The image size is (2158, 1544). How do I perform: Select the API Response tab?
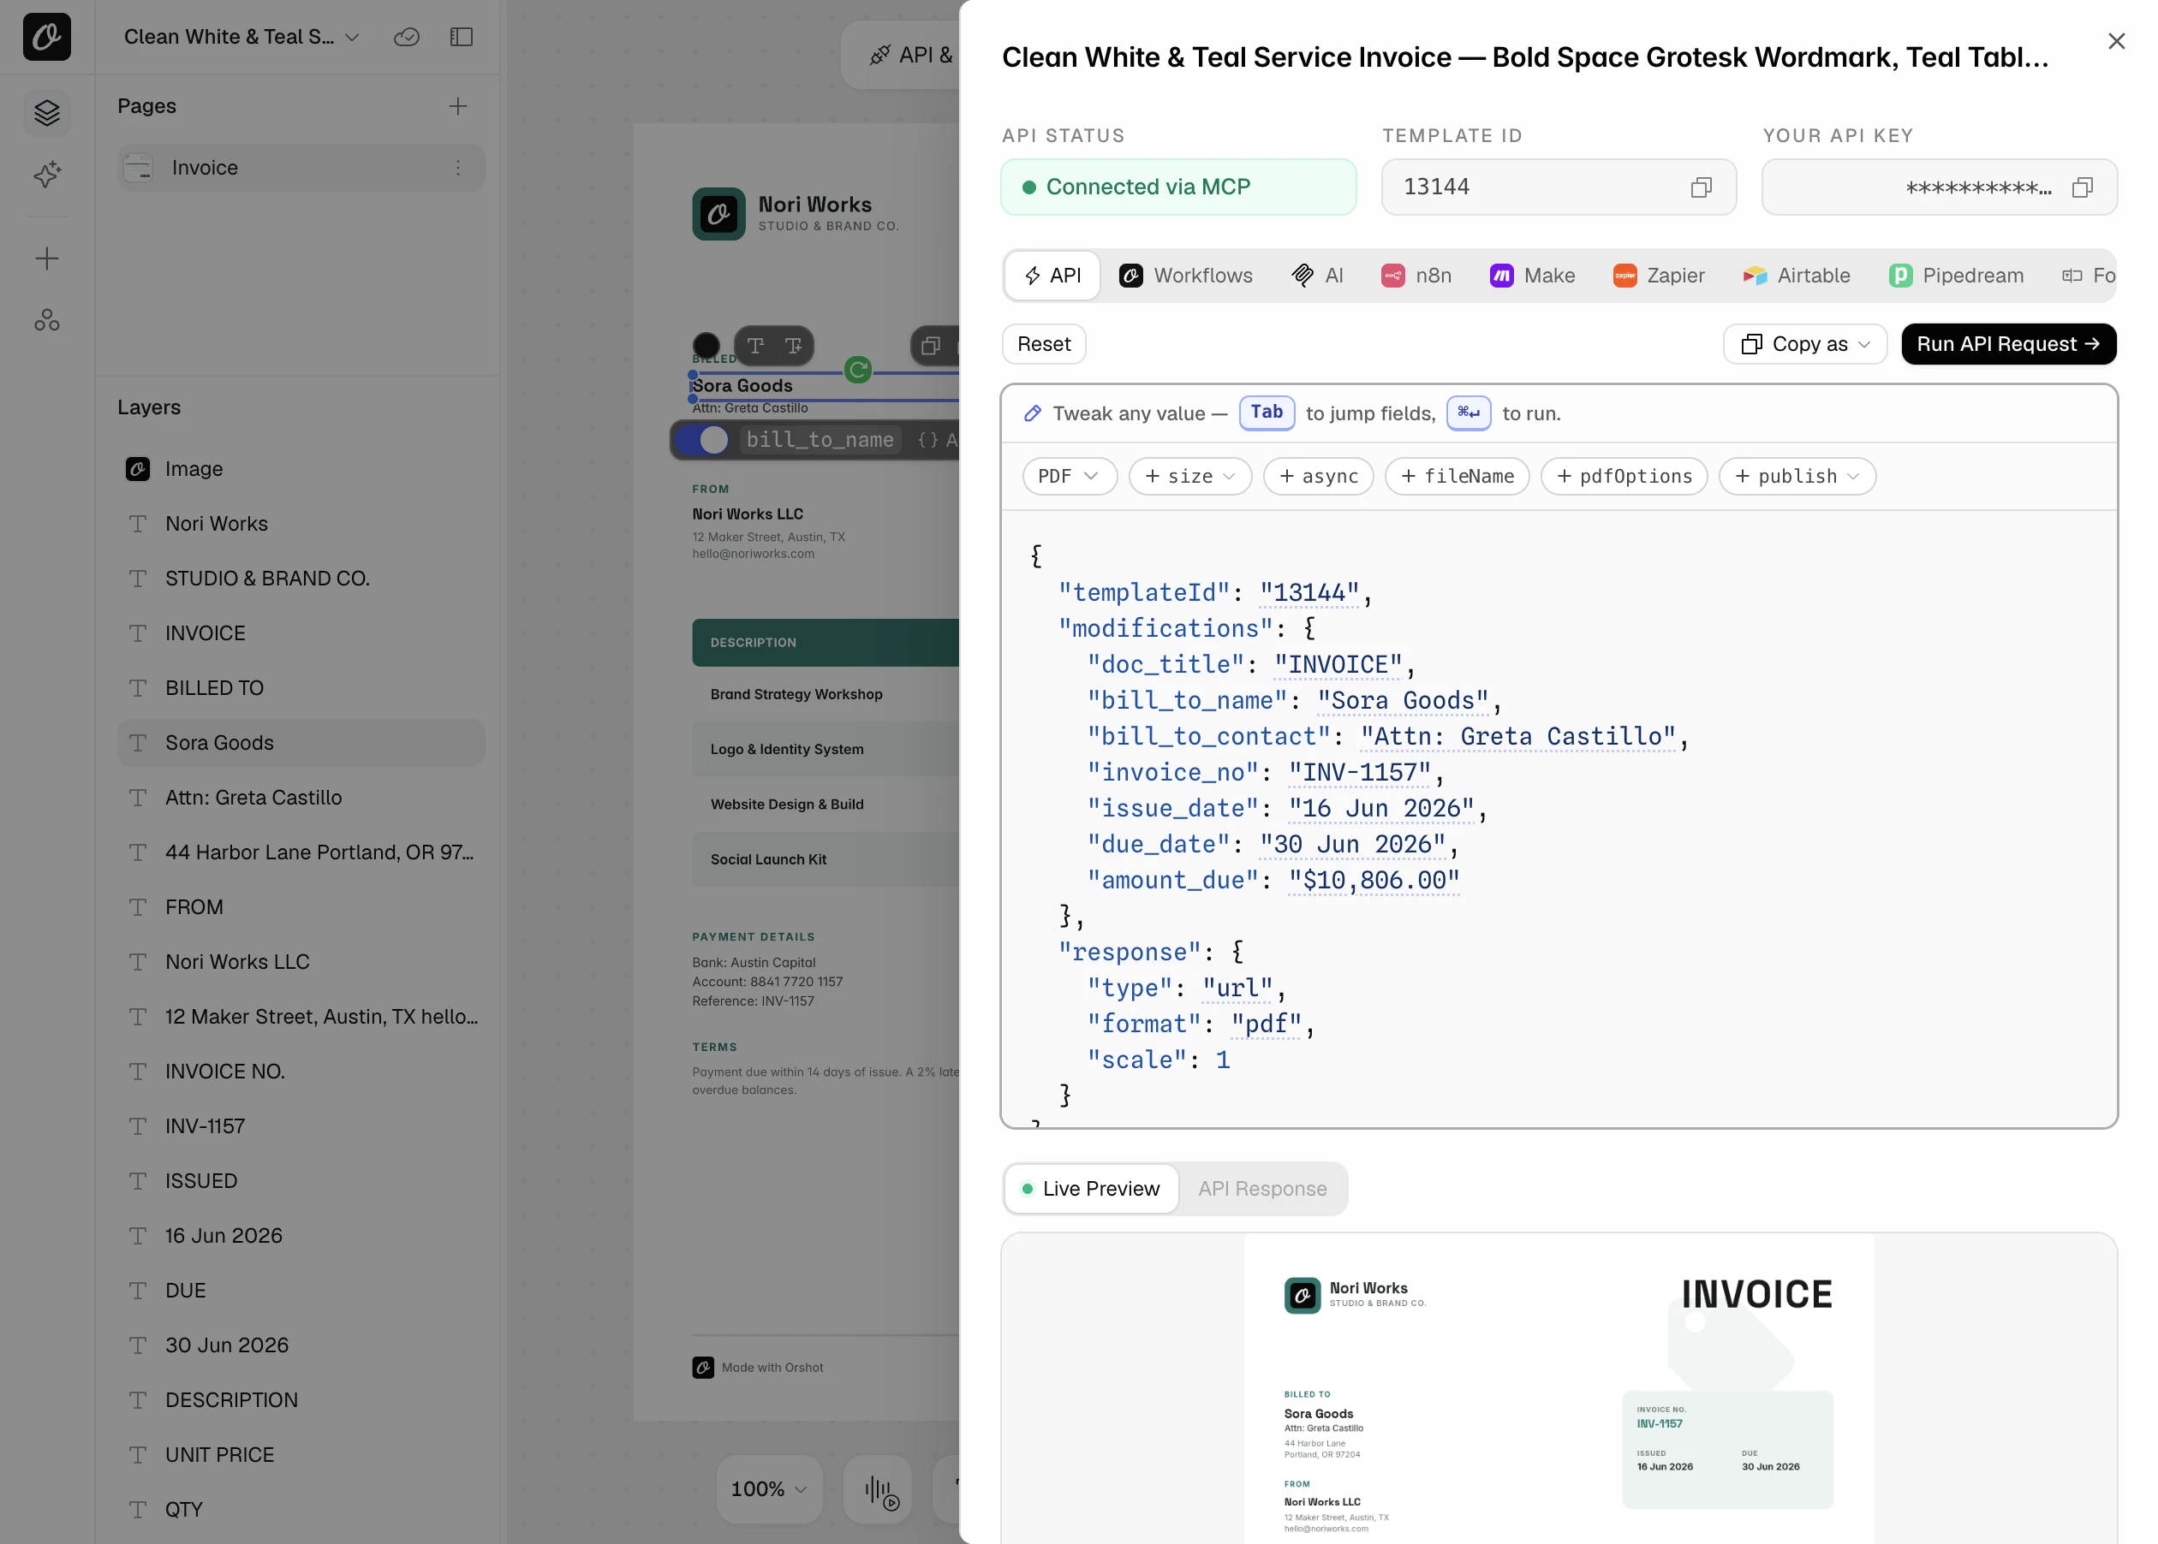click(x=1262, y=1190)
